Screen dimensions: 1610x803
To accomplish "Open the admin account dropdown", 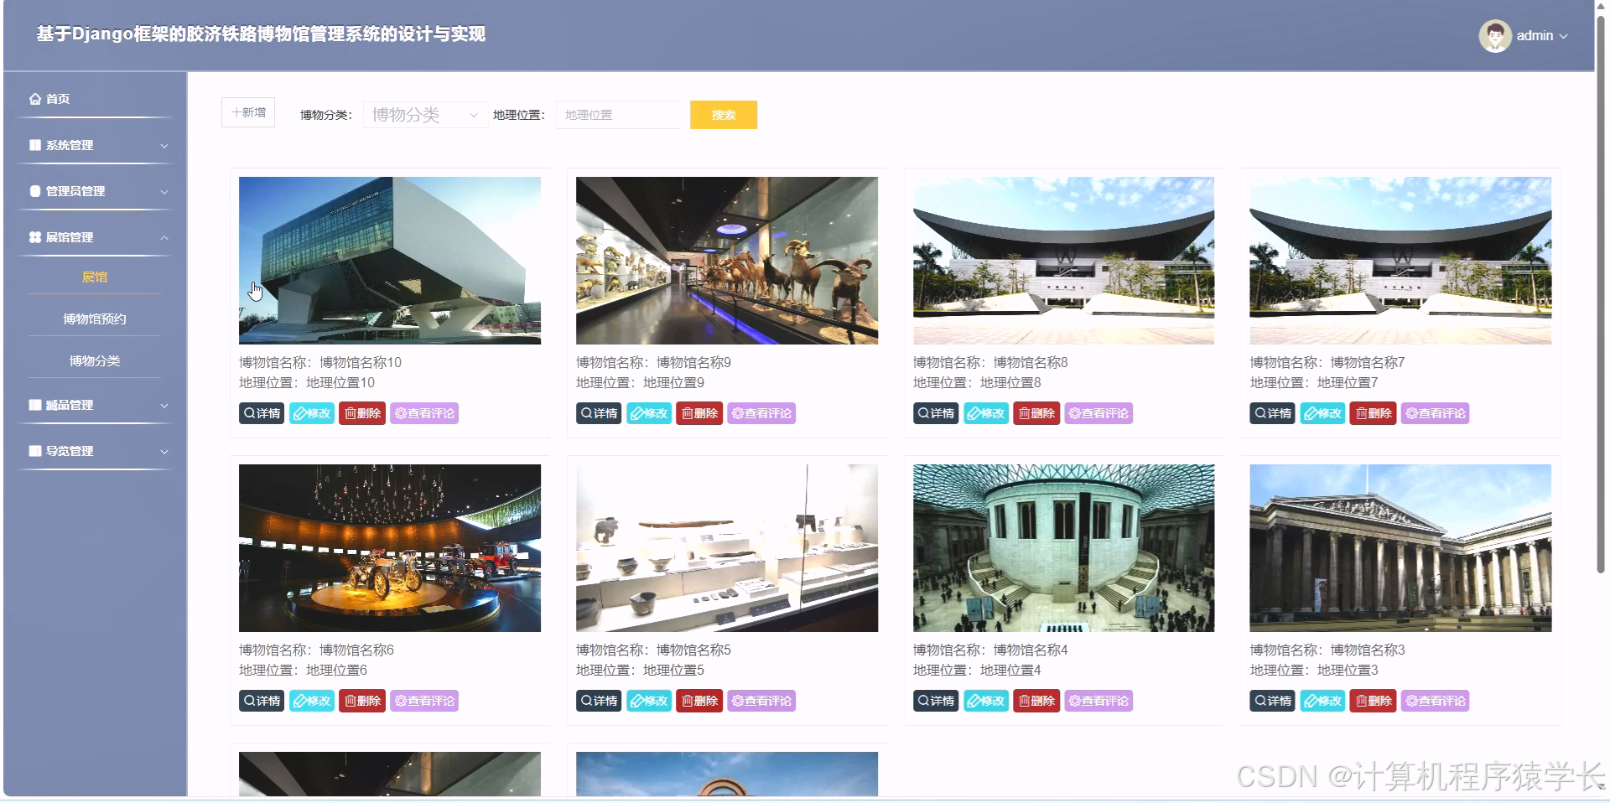I will [1542, 35].
